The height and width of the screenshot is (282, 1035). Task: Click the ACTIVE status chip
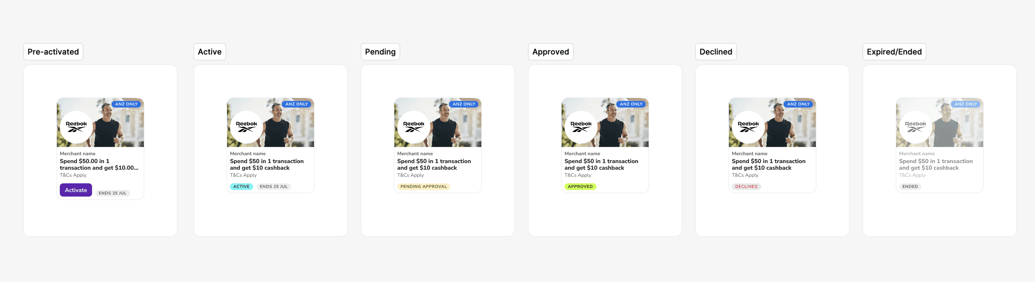[242, 187]
